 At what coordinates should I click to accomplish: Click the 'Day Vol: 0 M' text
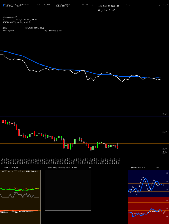(106, 10)
